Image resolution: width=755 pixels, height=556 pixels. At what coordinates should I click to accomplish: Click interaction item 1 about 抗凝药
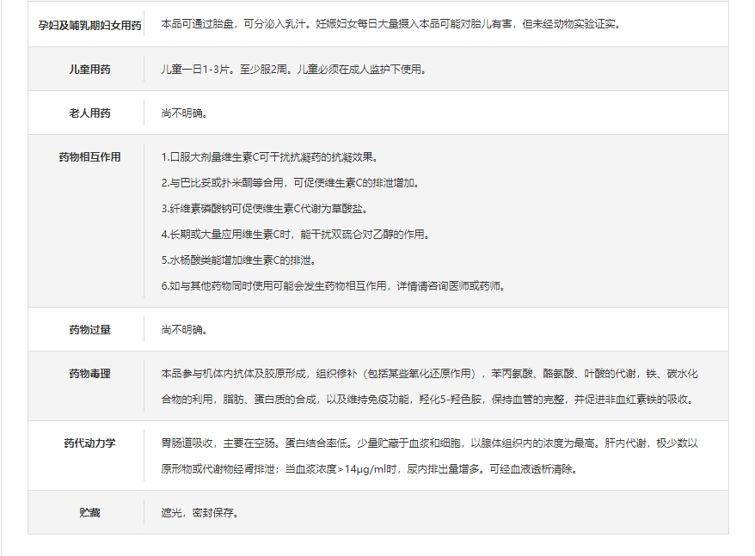pos(269,157)
